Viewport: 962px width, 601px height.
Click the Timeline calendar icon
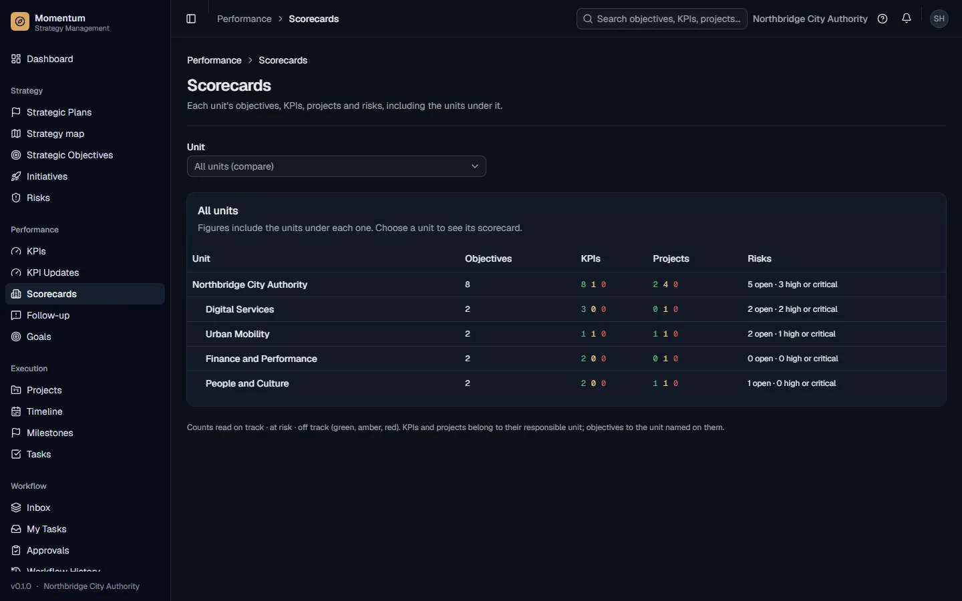[16, 411]
